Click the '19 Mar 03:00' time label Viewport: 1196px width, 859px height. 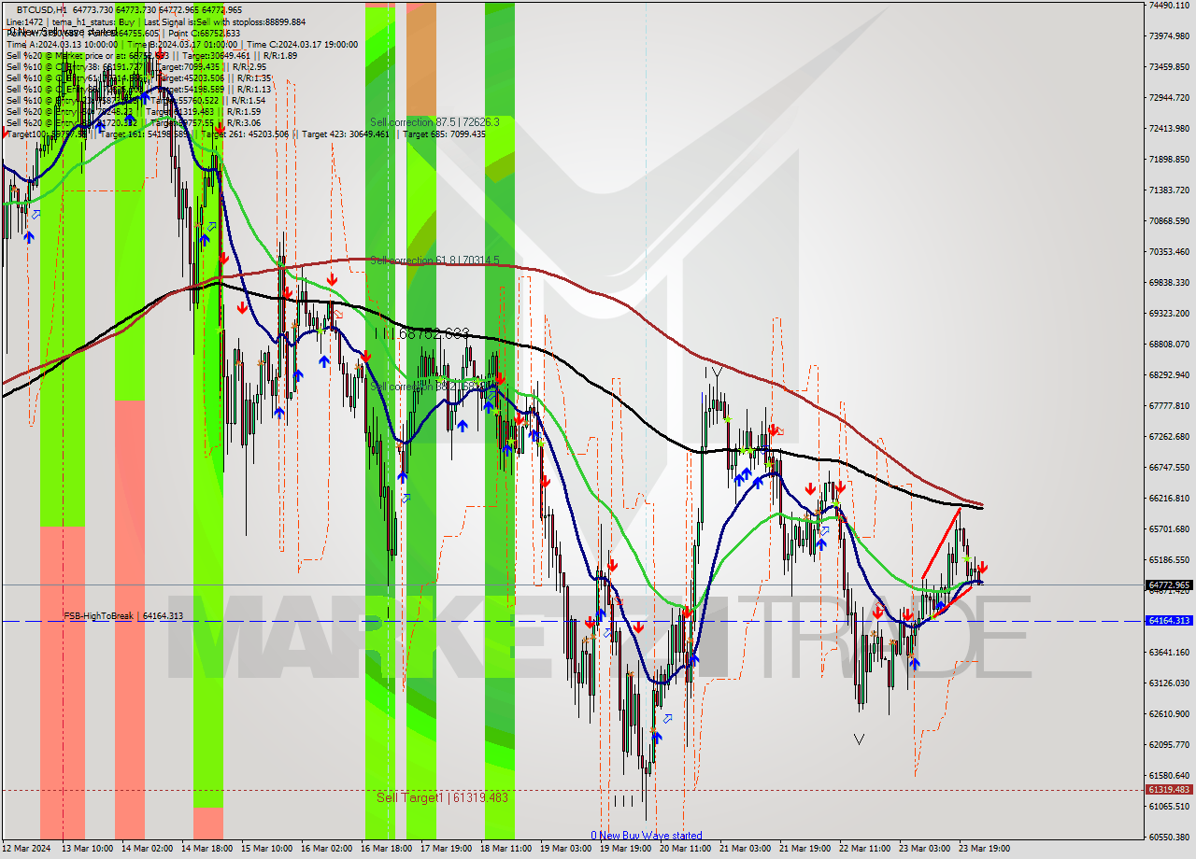coord(566,849)
